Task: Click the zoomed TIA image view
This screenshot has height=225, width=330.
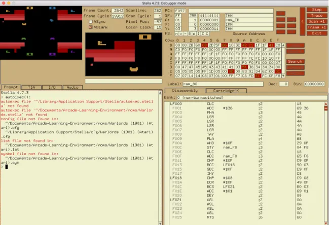Action: click(x=124, y=54)
